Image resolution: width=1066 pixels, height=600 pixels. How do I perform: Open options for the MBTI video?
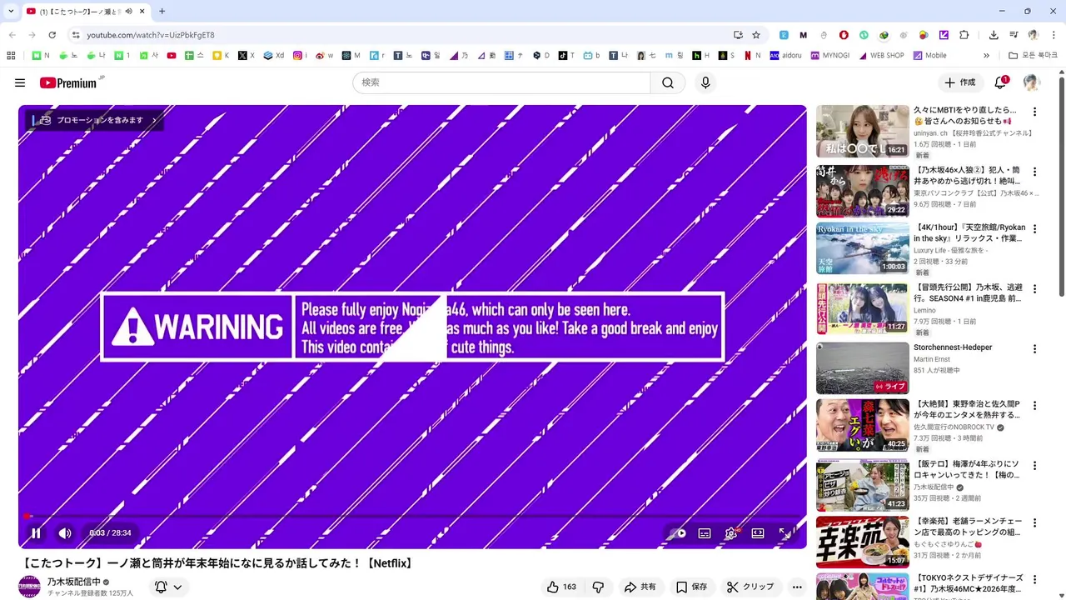(1035, 112)
